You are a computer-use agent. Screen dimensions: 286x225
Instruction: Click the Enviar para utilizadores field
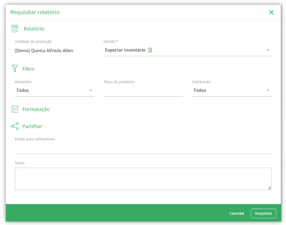tap(143, 149)
